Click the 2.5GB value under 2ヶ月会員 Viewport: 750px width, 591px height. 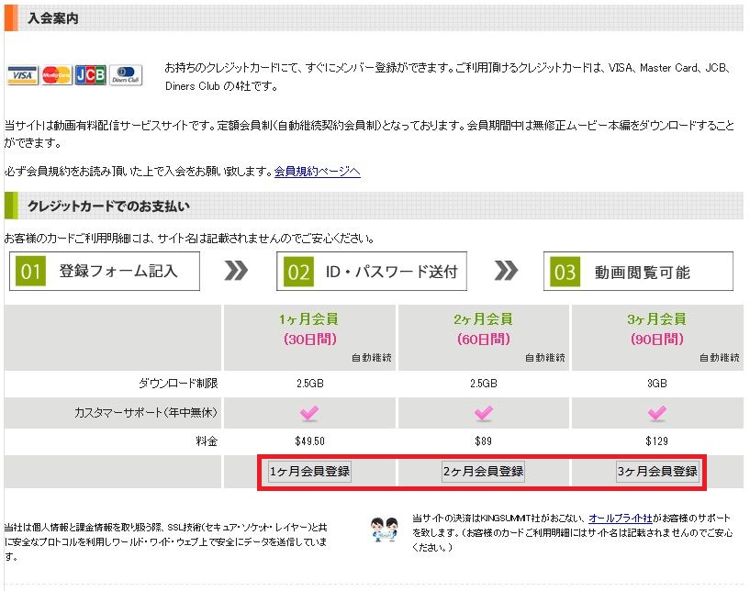pos(483,384)
